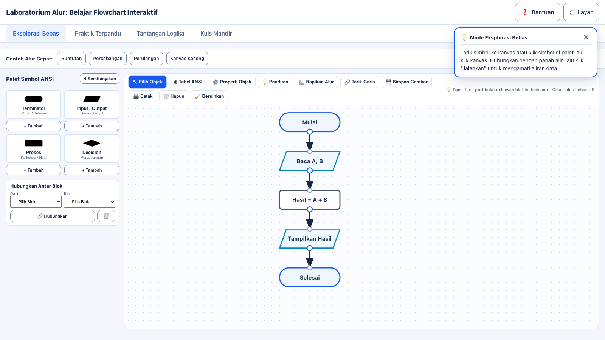Image resolution: width=605 pixels, height=340 pixels.
Task: Pick the Terminator symbol in the palette
Action: [x=34, y=105]
